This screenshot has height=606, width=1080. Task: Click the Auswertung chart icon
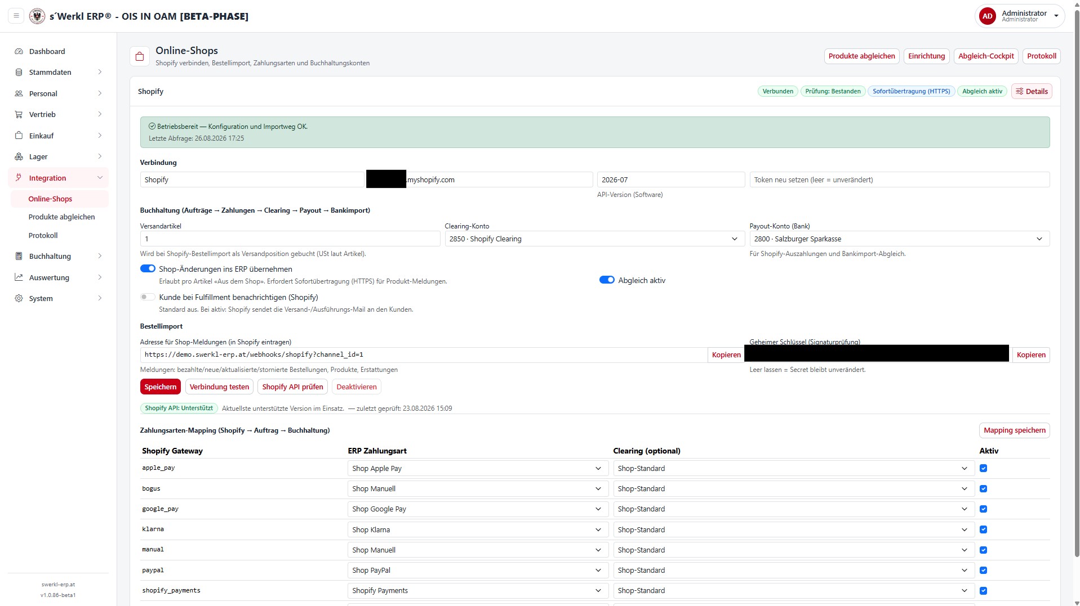[19, 277]
